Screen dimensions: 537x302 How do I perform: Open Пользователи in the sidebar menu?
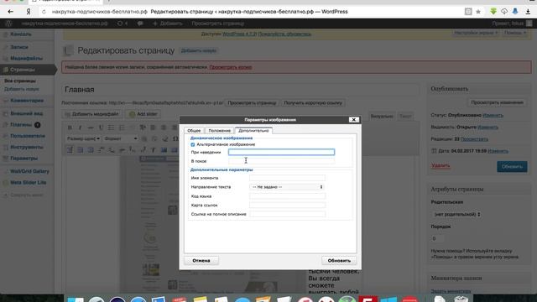28,136
